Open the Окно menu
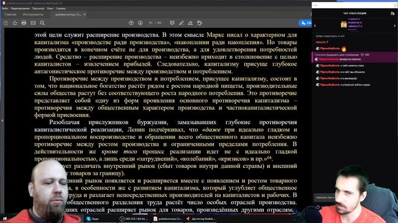 point(50,8)
